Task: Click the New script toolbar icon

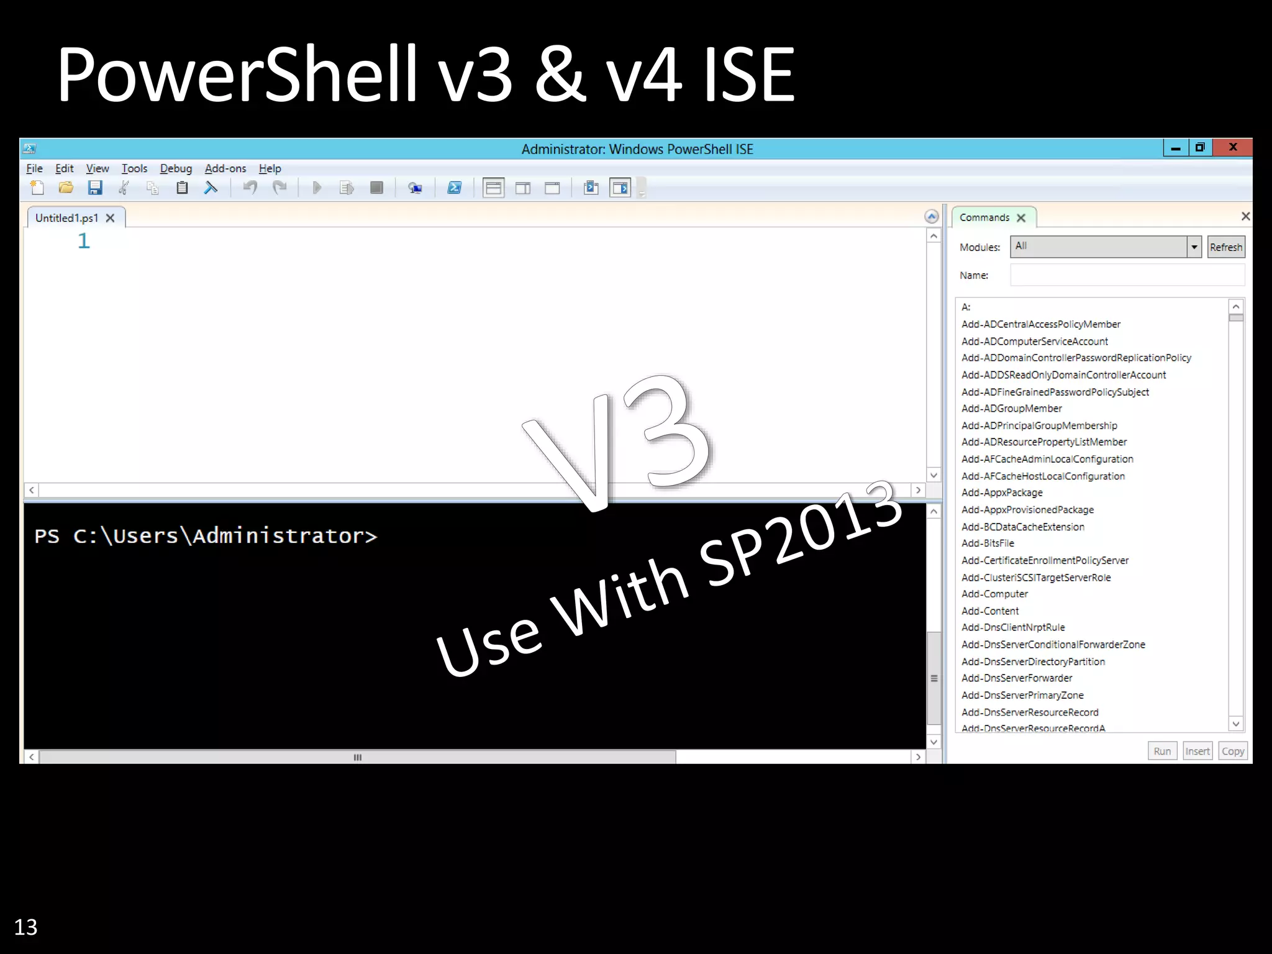Action: tap(37, 188)
